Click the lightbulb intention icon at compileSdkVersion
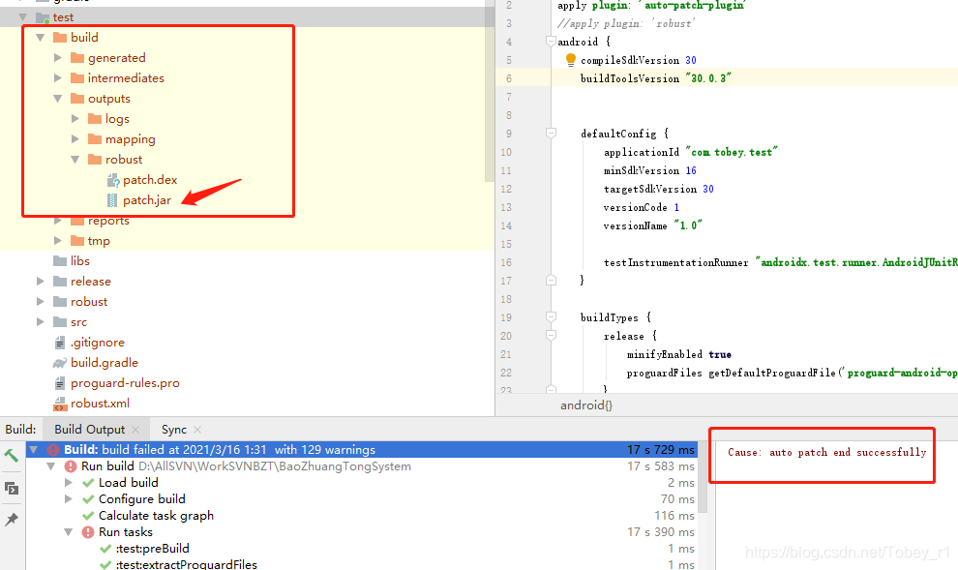Image resolution: width=958 pixels, height=570 pixels. click(571, 59)
